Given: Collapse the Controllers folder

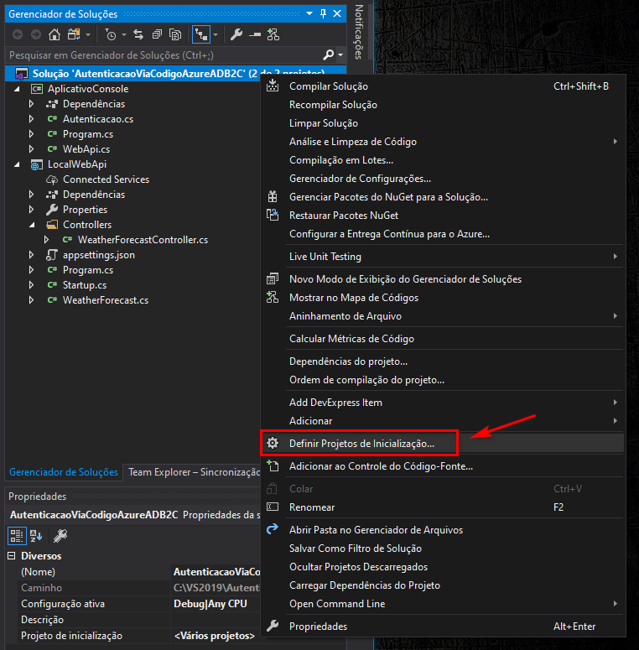Looking at the screenshot, I should pos(32,225).
